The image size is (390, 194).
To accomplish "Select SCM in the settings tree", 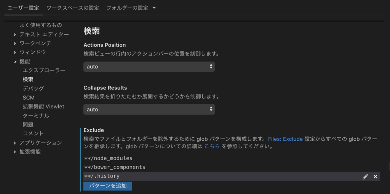I will tap(29, 98).
